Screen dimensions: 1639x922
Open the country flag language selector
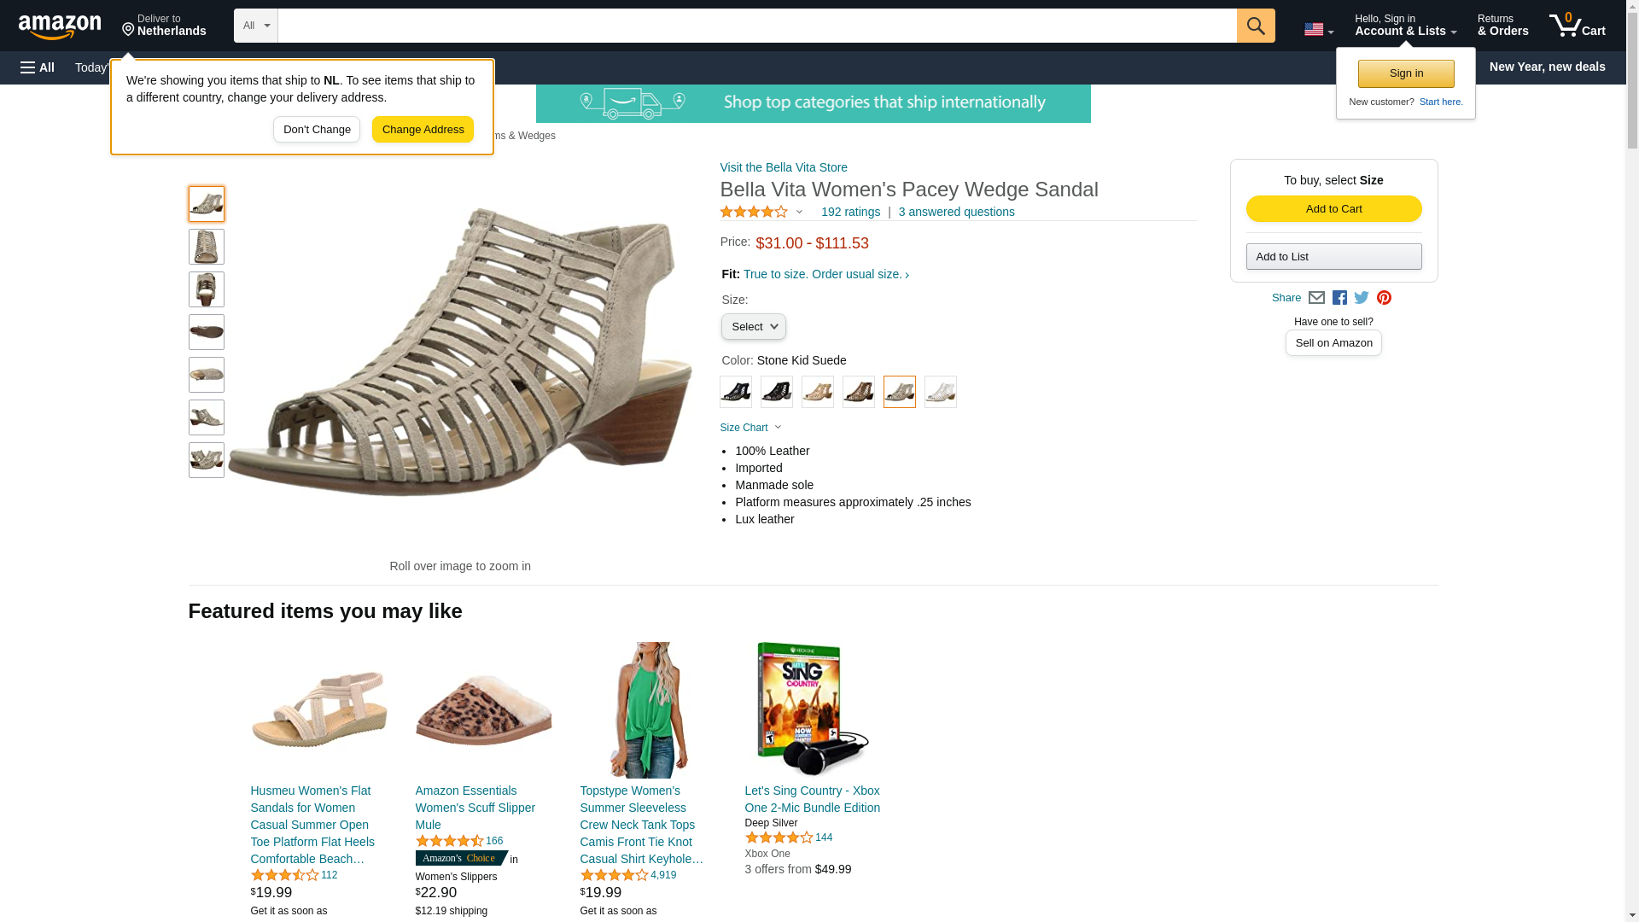[1318, 29]
